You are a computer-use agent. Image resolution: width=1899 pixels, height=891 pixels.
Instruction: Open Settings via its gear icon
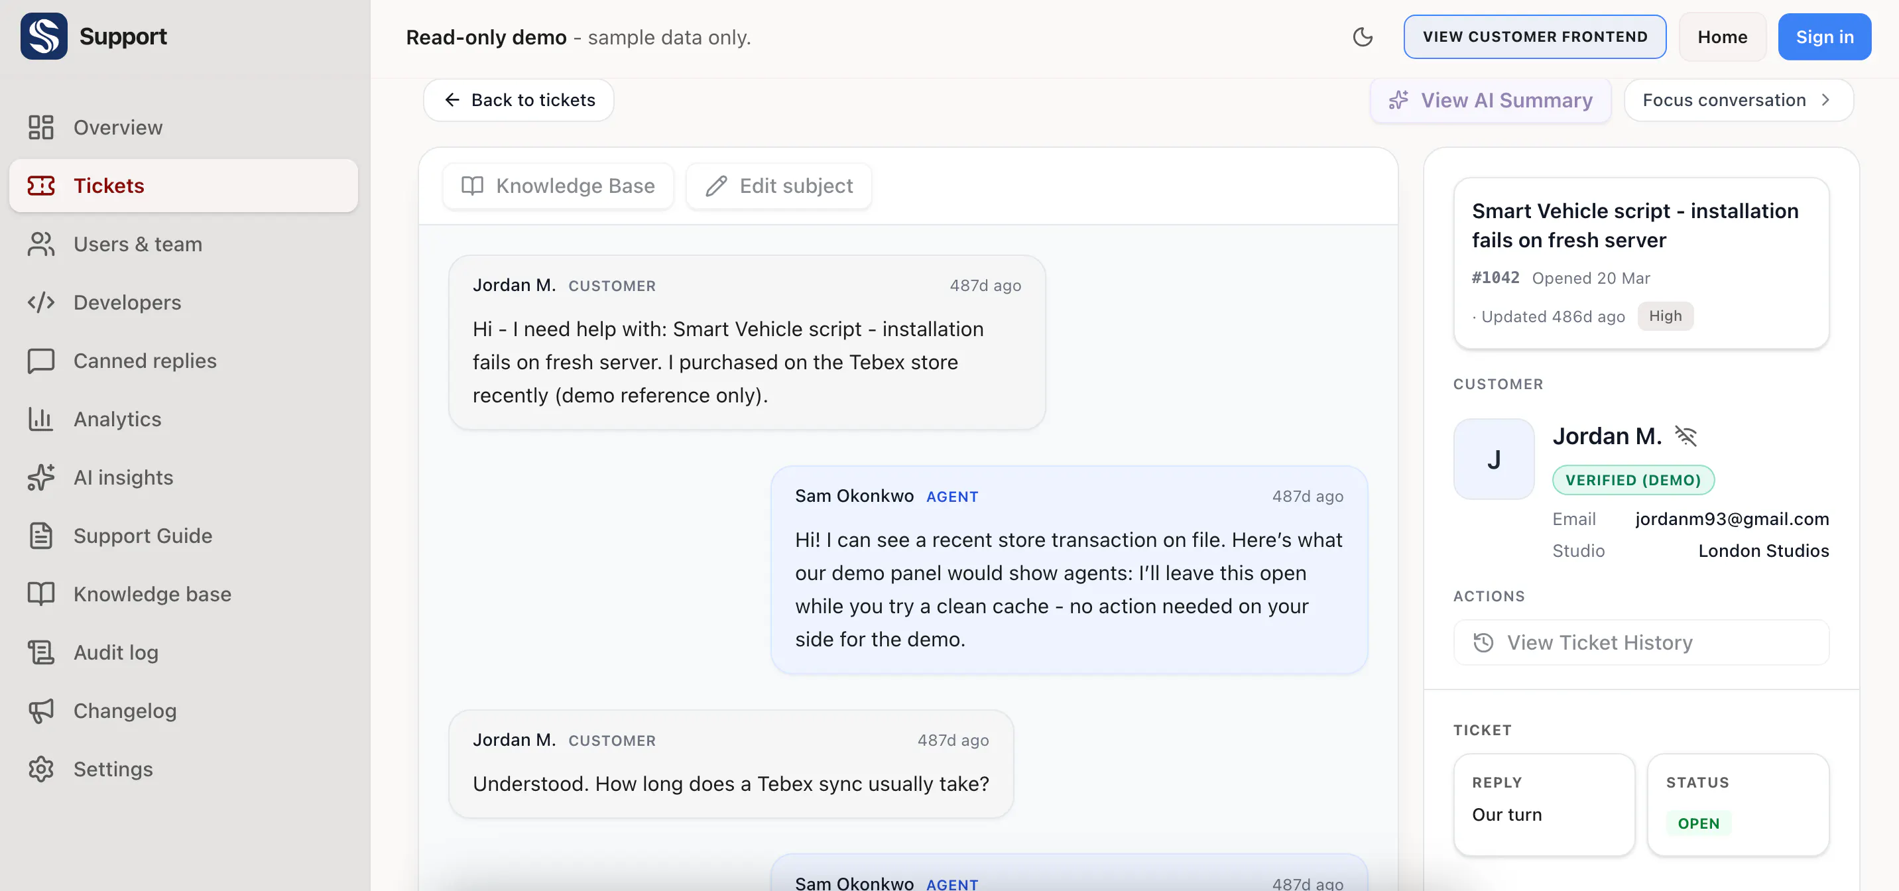(x=40, y=768)
